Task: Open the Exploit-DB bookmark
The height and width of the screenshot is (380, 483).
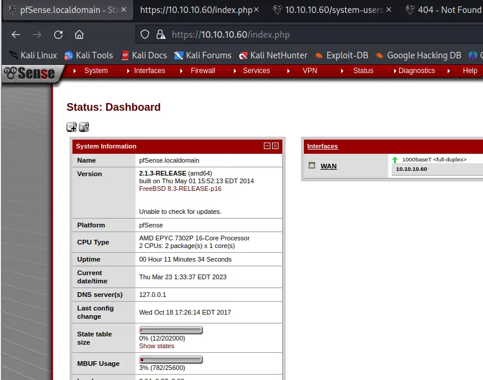Action: (341, 55)
